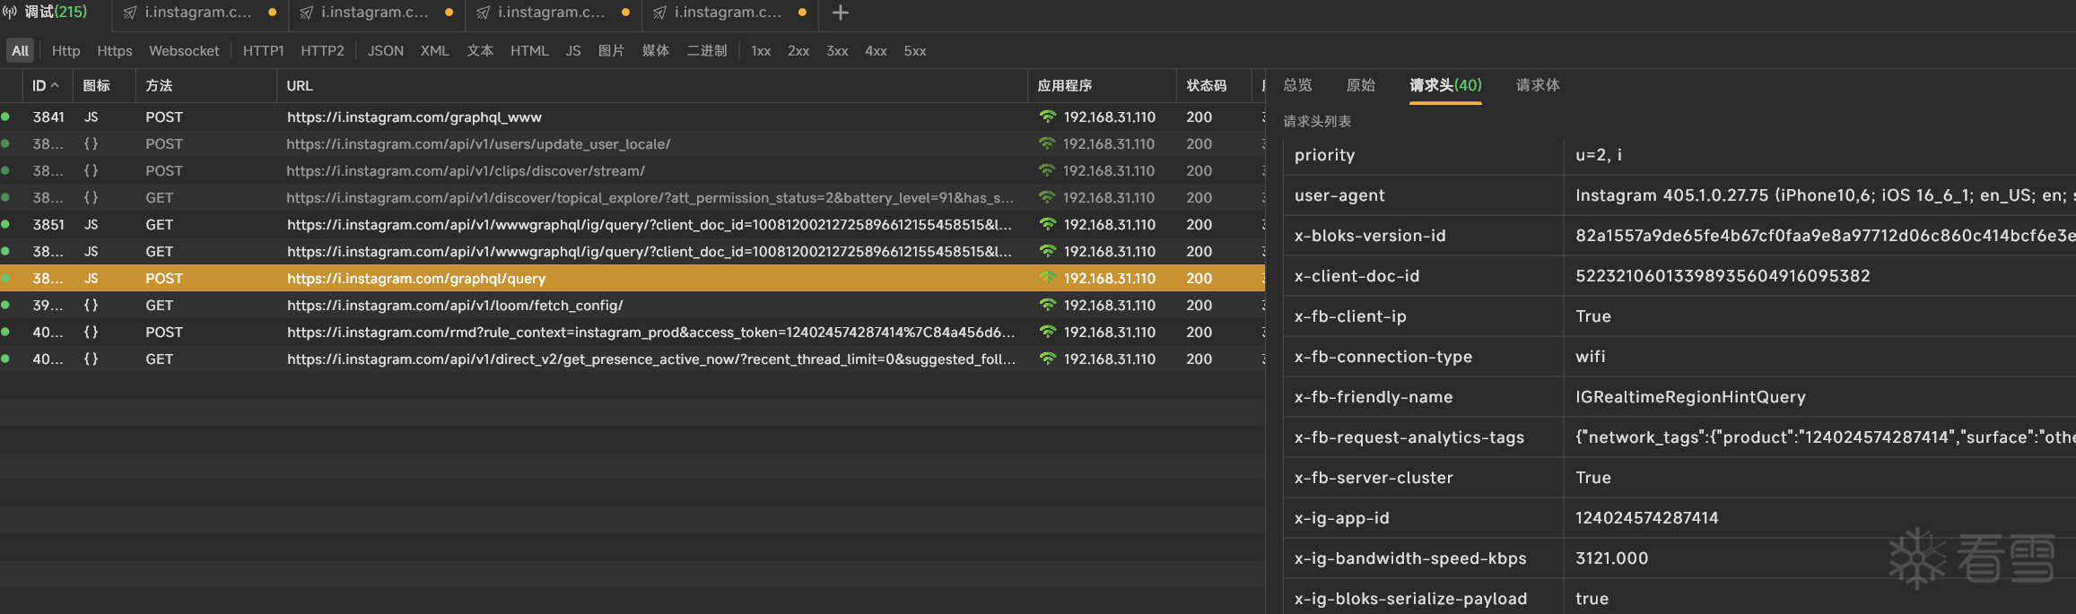
Task: Select the clips/discover/stream request URL
Action: [x=466, y=171]
